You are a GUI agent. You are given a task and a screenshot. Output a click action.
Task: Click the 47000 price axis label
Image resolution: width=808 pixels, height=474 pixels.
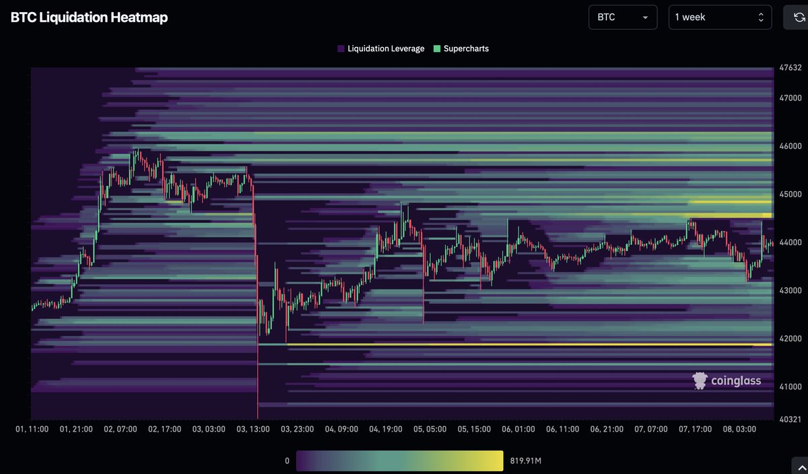point(790,98)
